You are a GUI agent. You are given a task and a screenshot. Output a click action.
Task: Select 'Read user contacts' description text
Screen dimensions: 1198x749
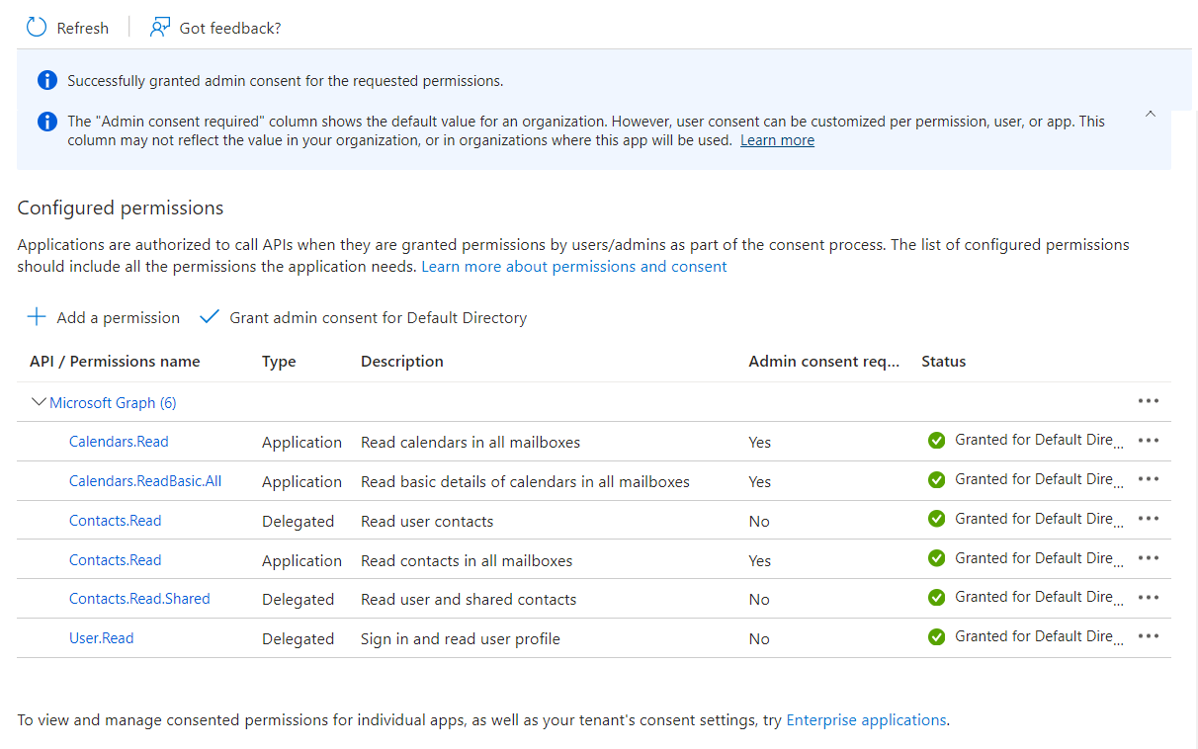[427, 521]
